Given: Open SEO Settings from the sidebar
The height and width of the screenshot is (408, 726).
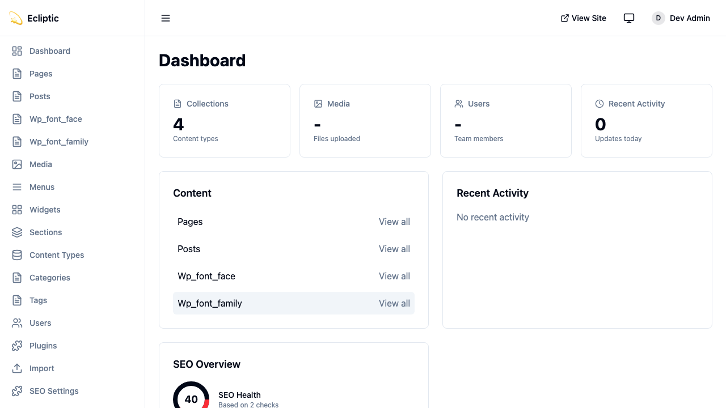Looking at the screenshot, I should pos(53,391).
